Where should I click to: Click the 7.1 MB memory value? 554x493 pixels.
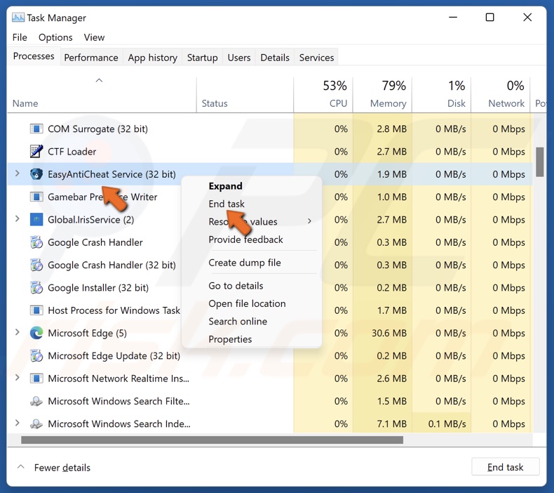coord(391,423)
